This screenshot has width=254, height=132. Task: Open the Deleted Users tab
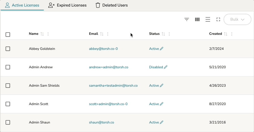click(x=111, y=5)
